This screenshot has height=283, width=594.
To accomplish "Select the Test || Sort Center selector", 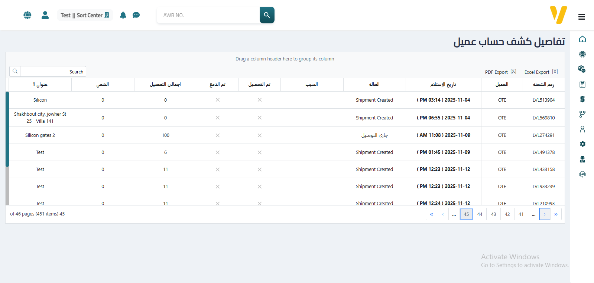I will pos(85,15).
